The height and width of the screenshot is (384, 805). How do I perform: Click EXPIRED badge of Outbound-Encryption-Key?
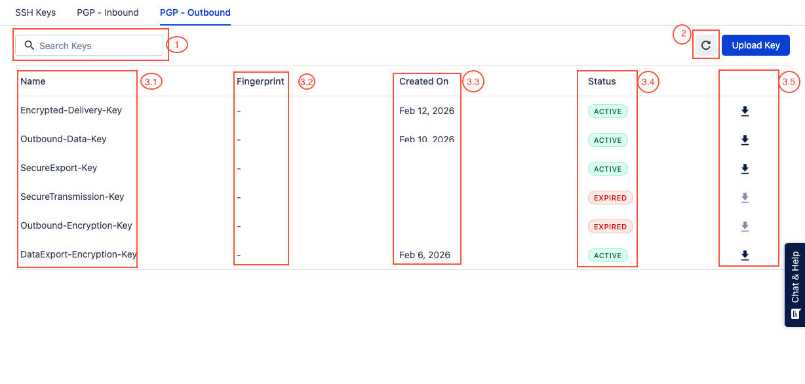610,227
